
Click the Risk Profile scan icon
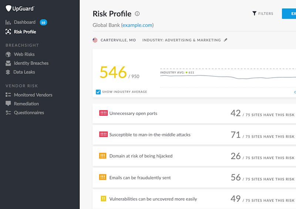pos(8,32)
